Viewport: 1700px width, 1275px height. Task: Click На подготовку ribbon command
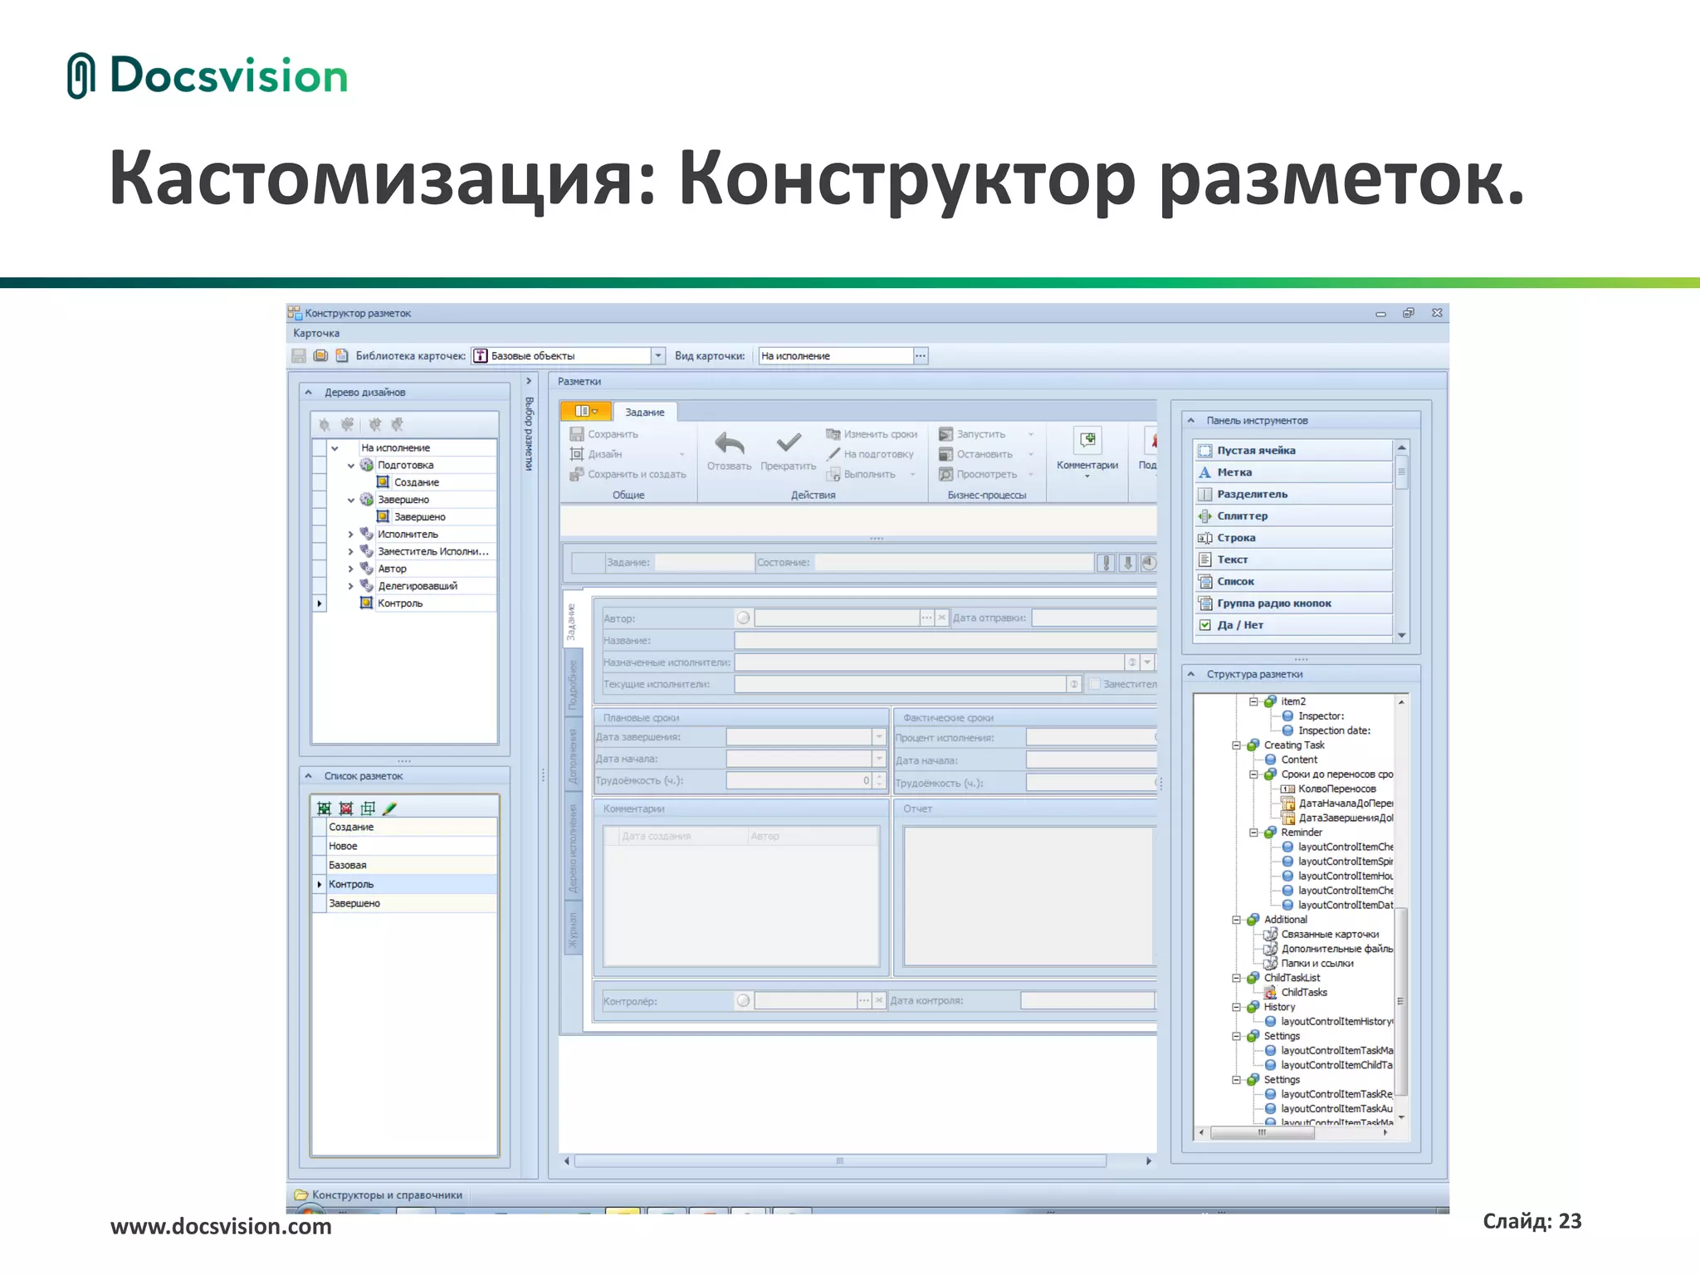point(870,454)
